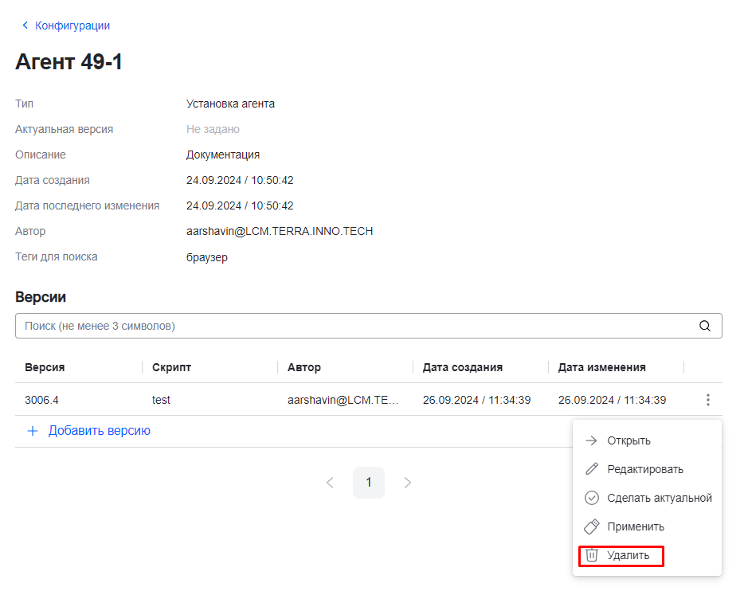Viewport: 748px width, 591px height.
Task: Click the version 3006.4 row cell
Action: 41,400
